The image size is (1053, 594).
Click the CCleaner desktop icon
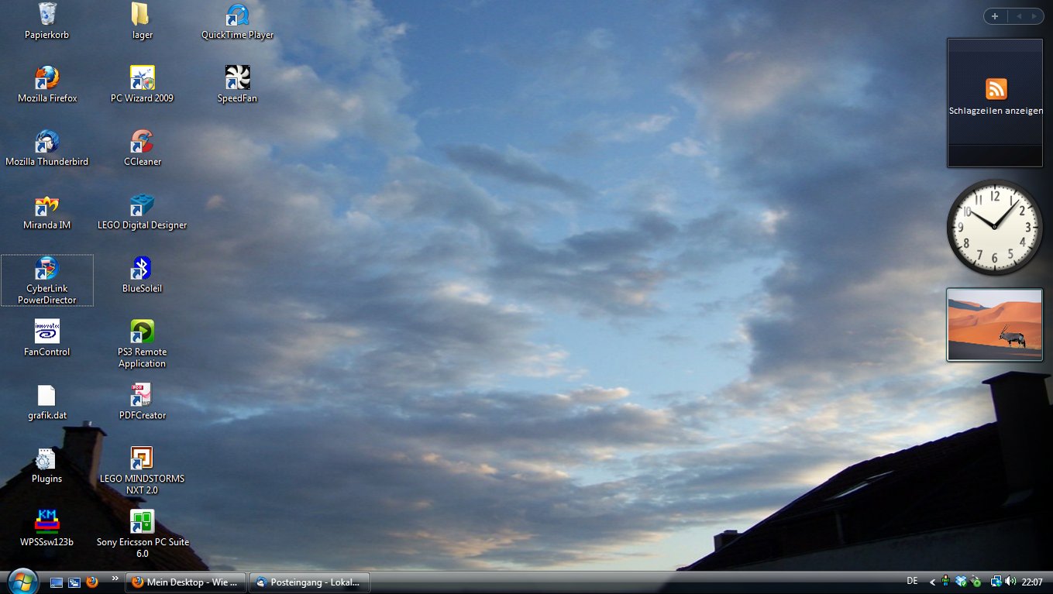point(142,142)
